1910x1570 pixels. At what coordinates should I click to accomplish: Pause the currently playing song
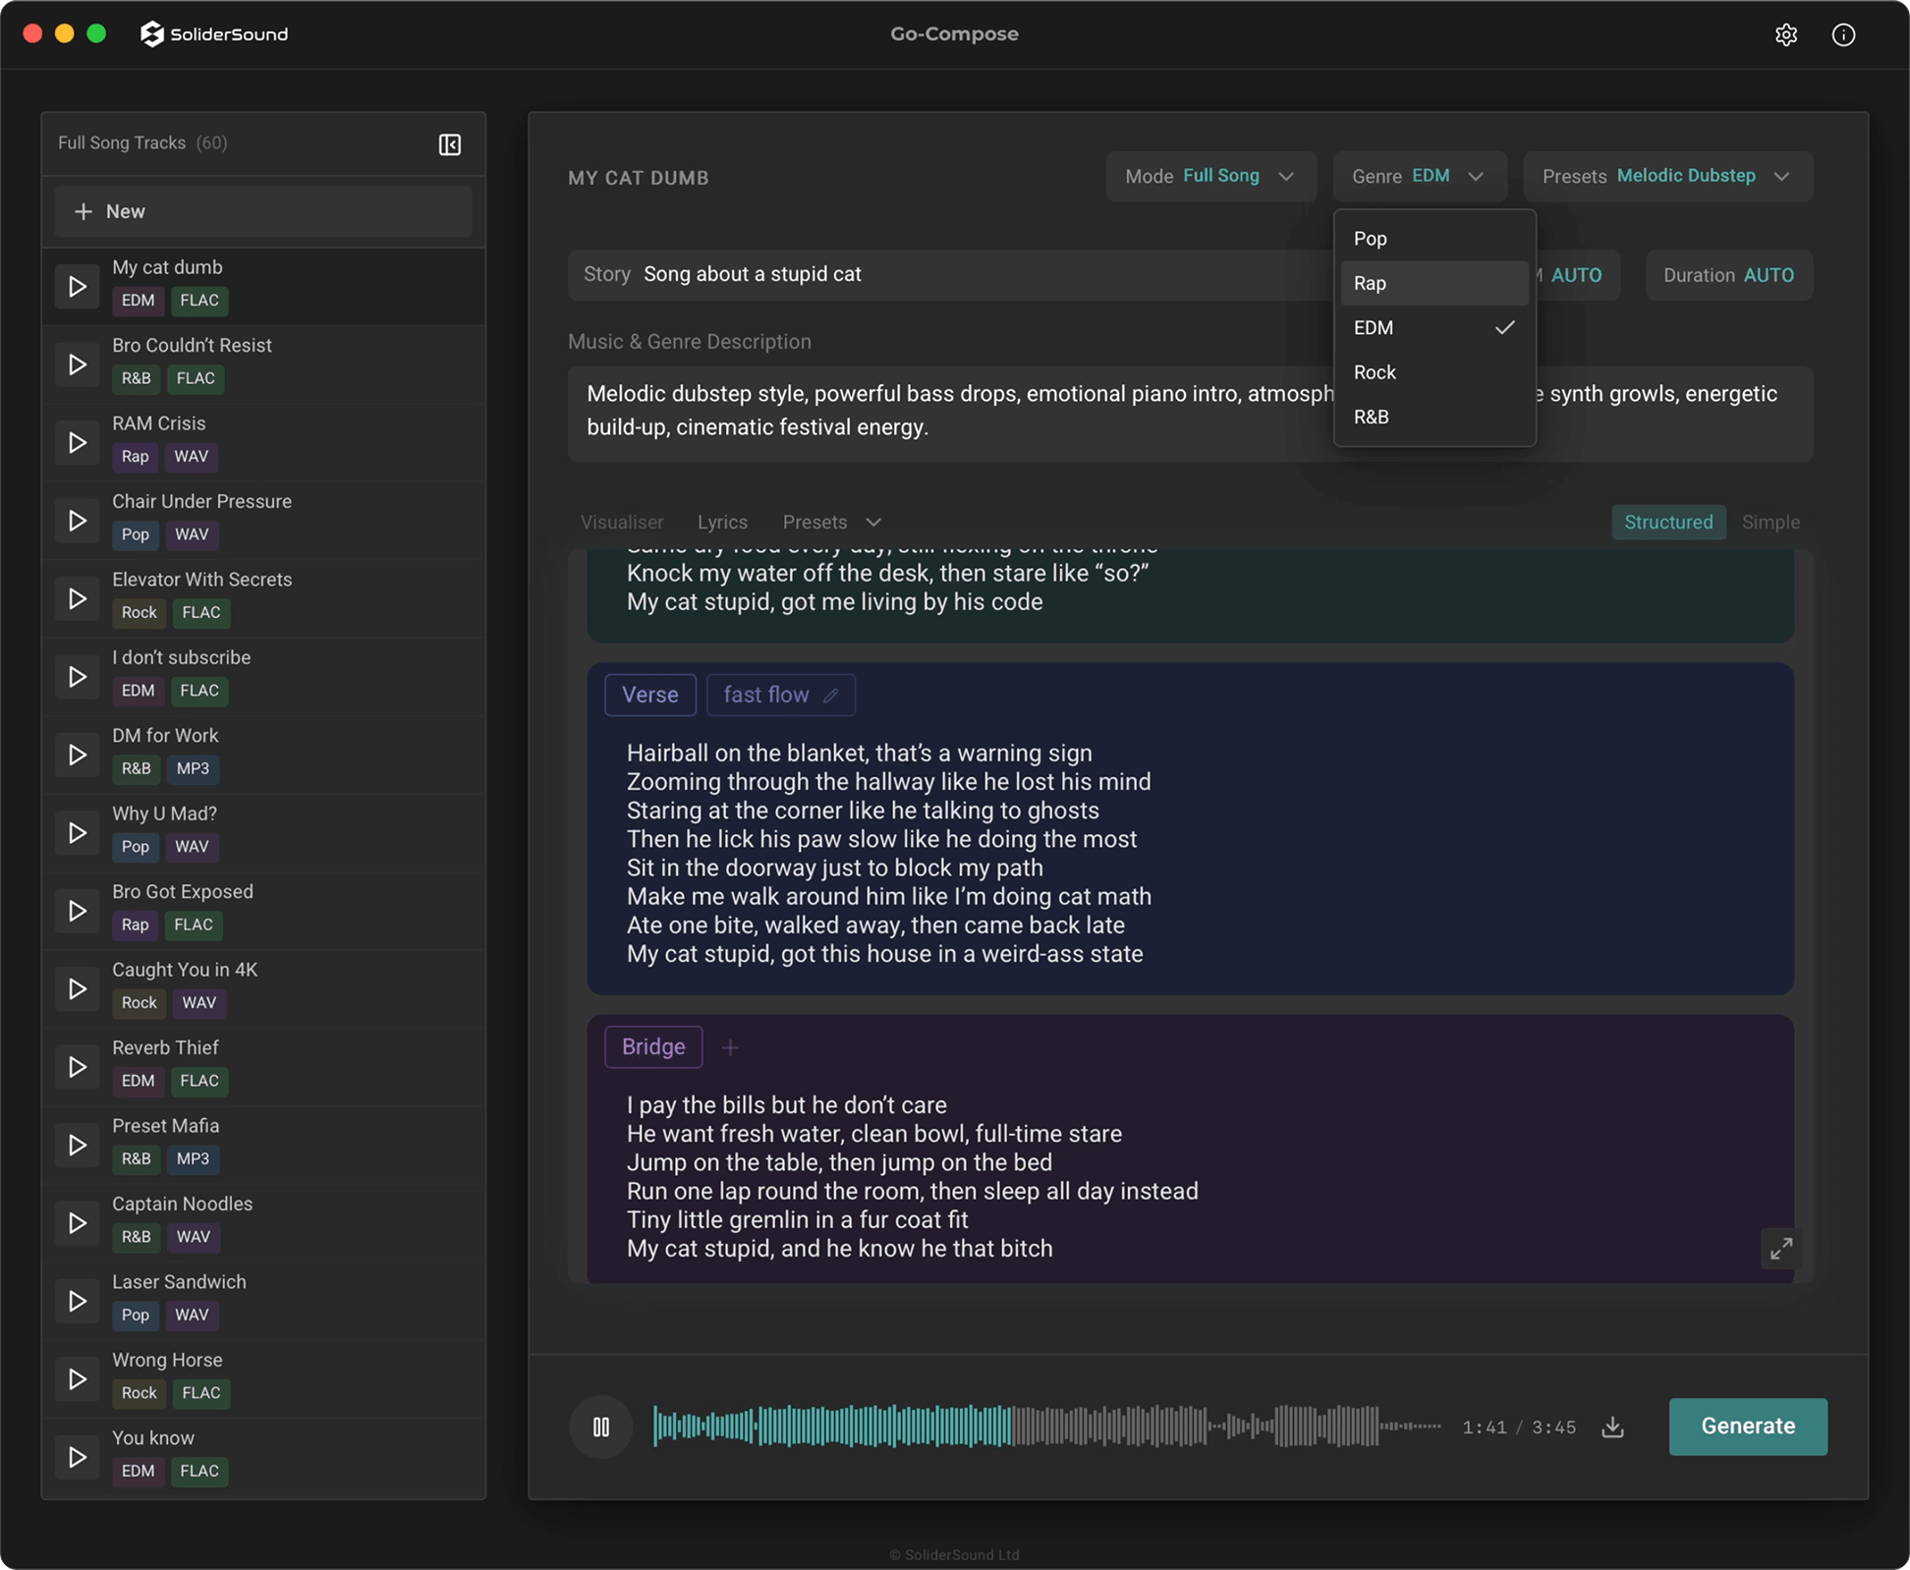pos(600,1427)
